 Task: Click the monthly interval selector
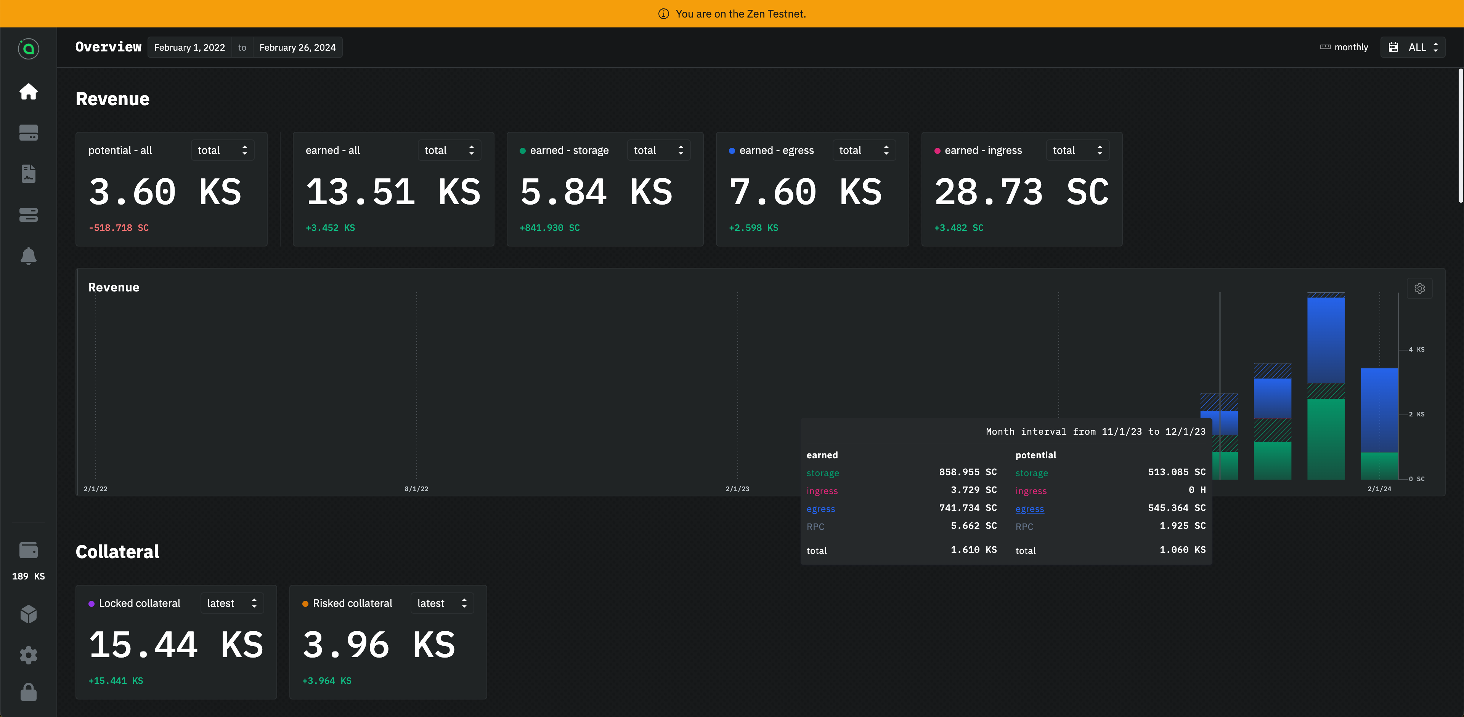click(1344, 47)
